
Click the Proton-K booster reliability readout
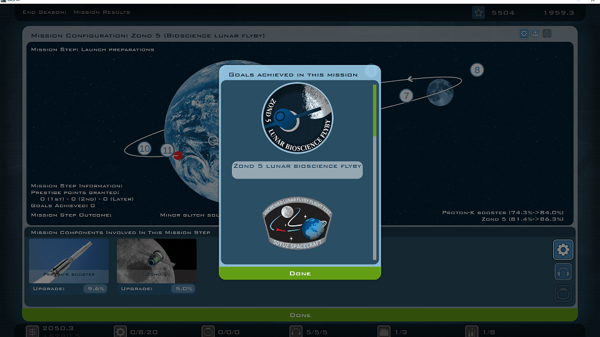502,212
